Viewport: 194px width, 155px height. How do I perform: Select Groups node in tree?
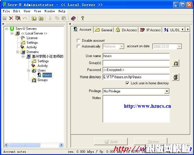(x=43, y=80)
